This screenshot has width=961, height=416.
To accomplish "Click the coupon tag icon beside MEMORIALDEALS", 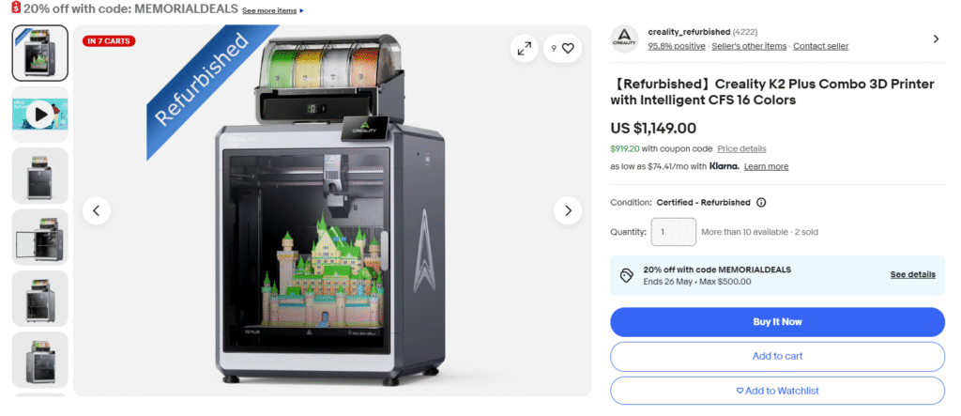I will click(x=626, y=275).
